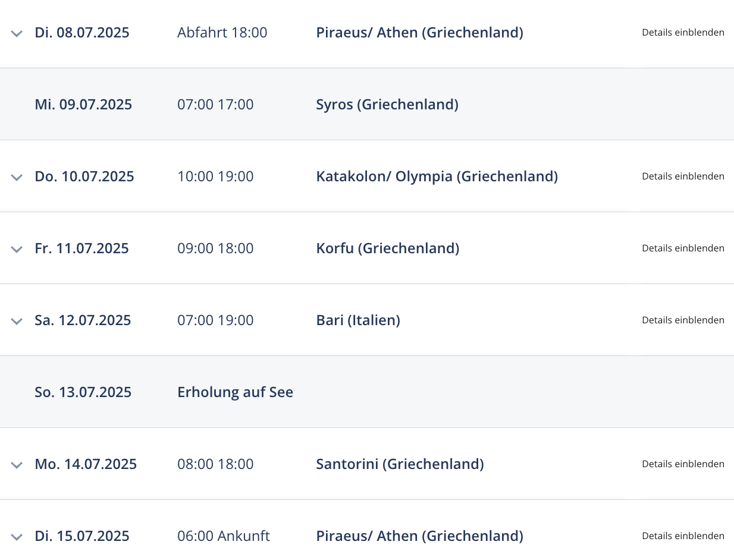Show details for Piraeus departure on 08.07.
Viewport: 734px width, 554px height.
[x=683, y=33]
